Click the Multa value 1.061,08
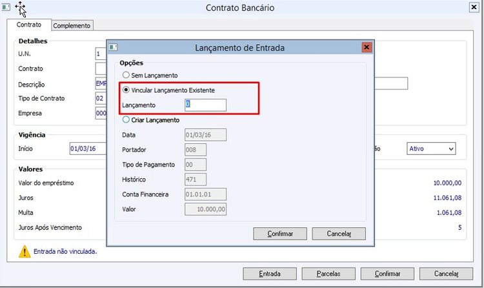This screenshot has height=288, width=484. 449,212
